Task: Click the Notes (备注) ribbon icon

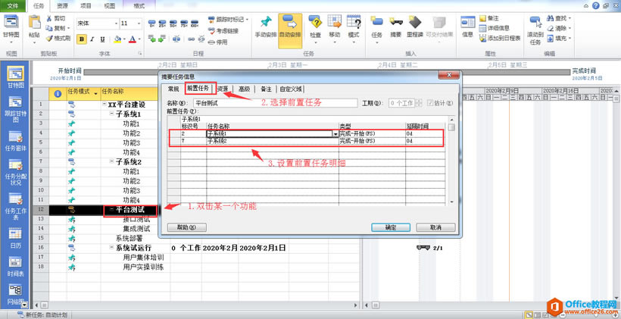Action: [x=482, y=19]
